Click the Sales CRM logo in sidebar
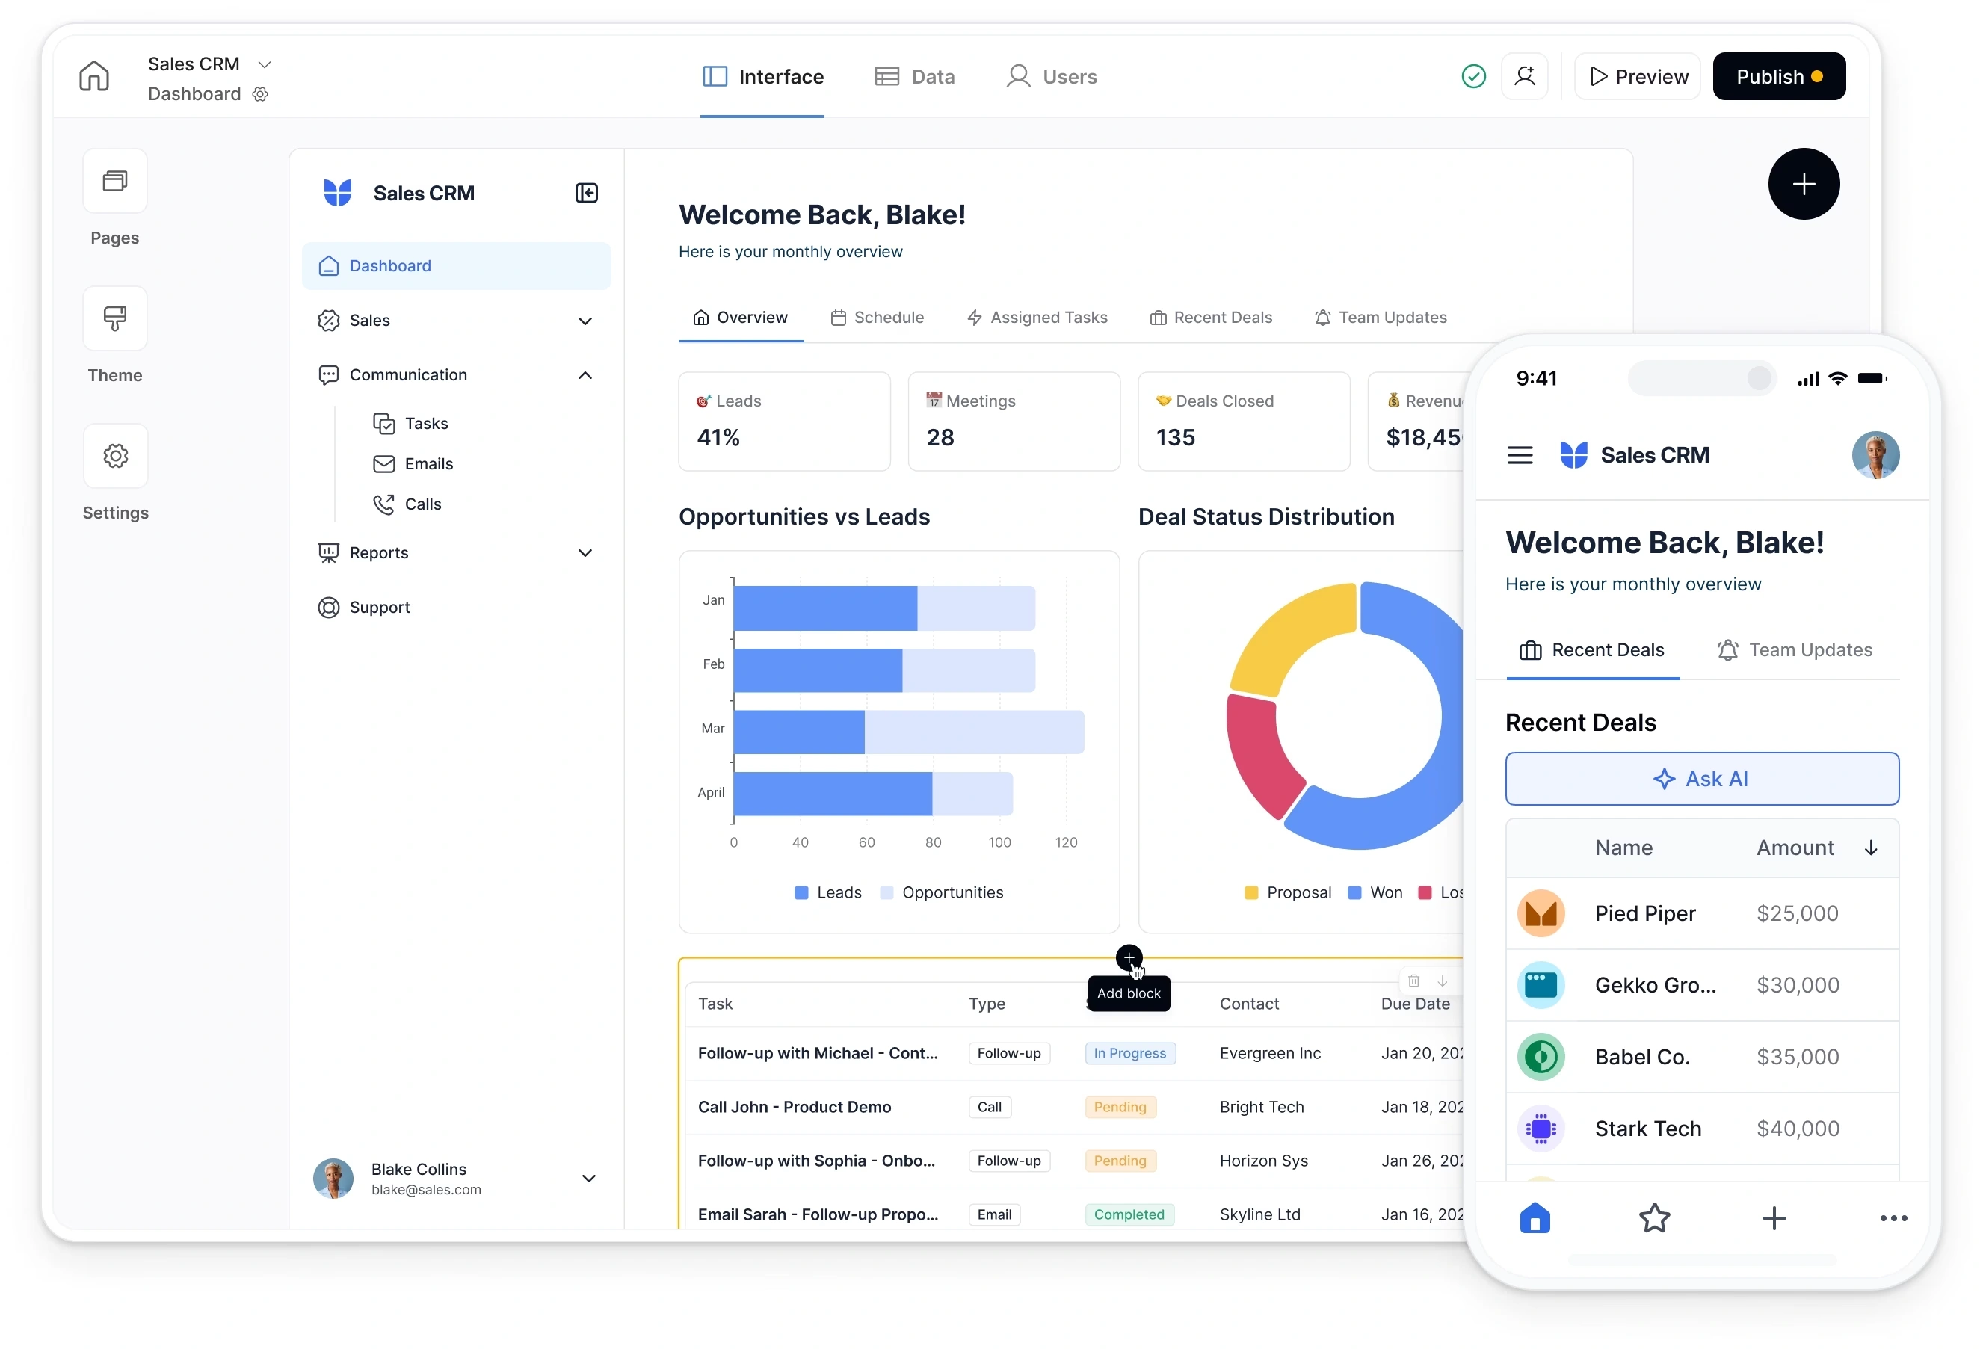The height and width of the screenshot is (1349, 1983). click(x=338, y=194)
